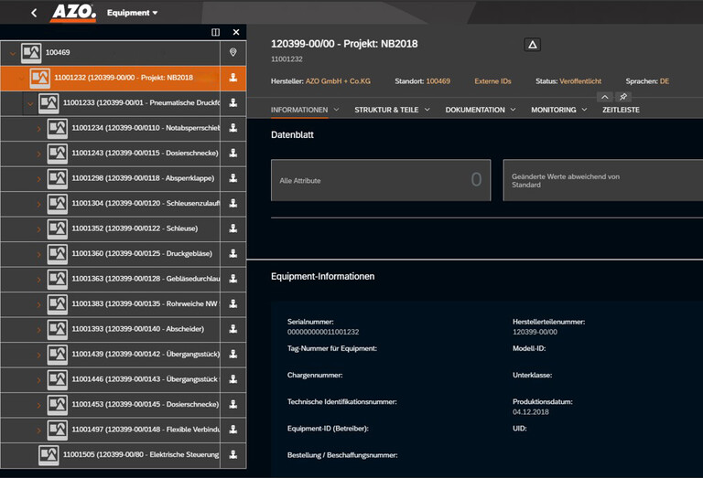The width and height of the screenshot is (703, 478).
Task: Click structure icon on row 11001304
Action: [233, 203]
